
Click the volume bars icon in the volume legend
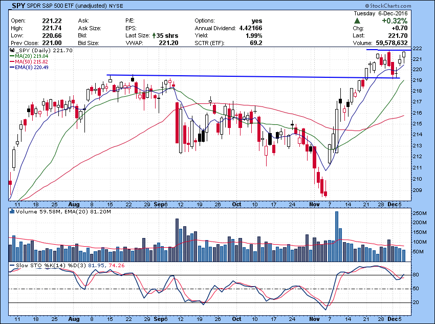pos(12,212)
